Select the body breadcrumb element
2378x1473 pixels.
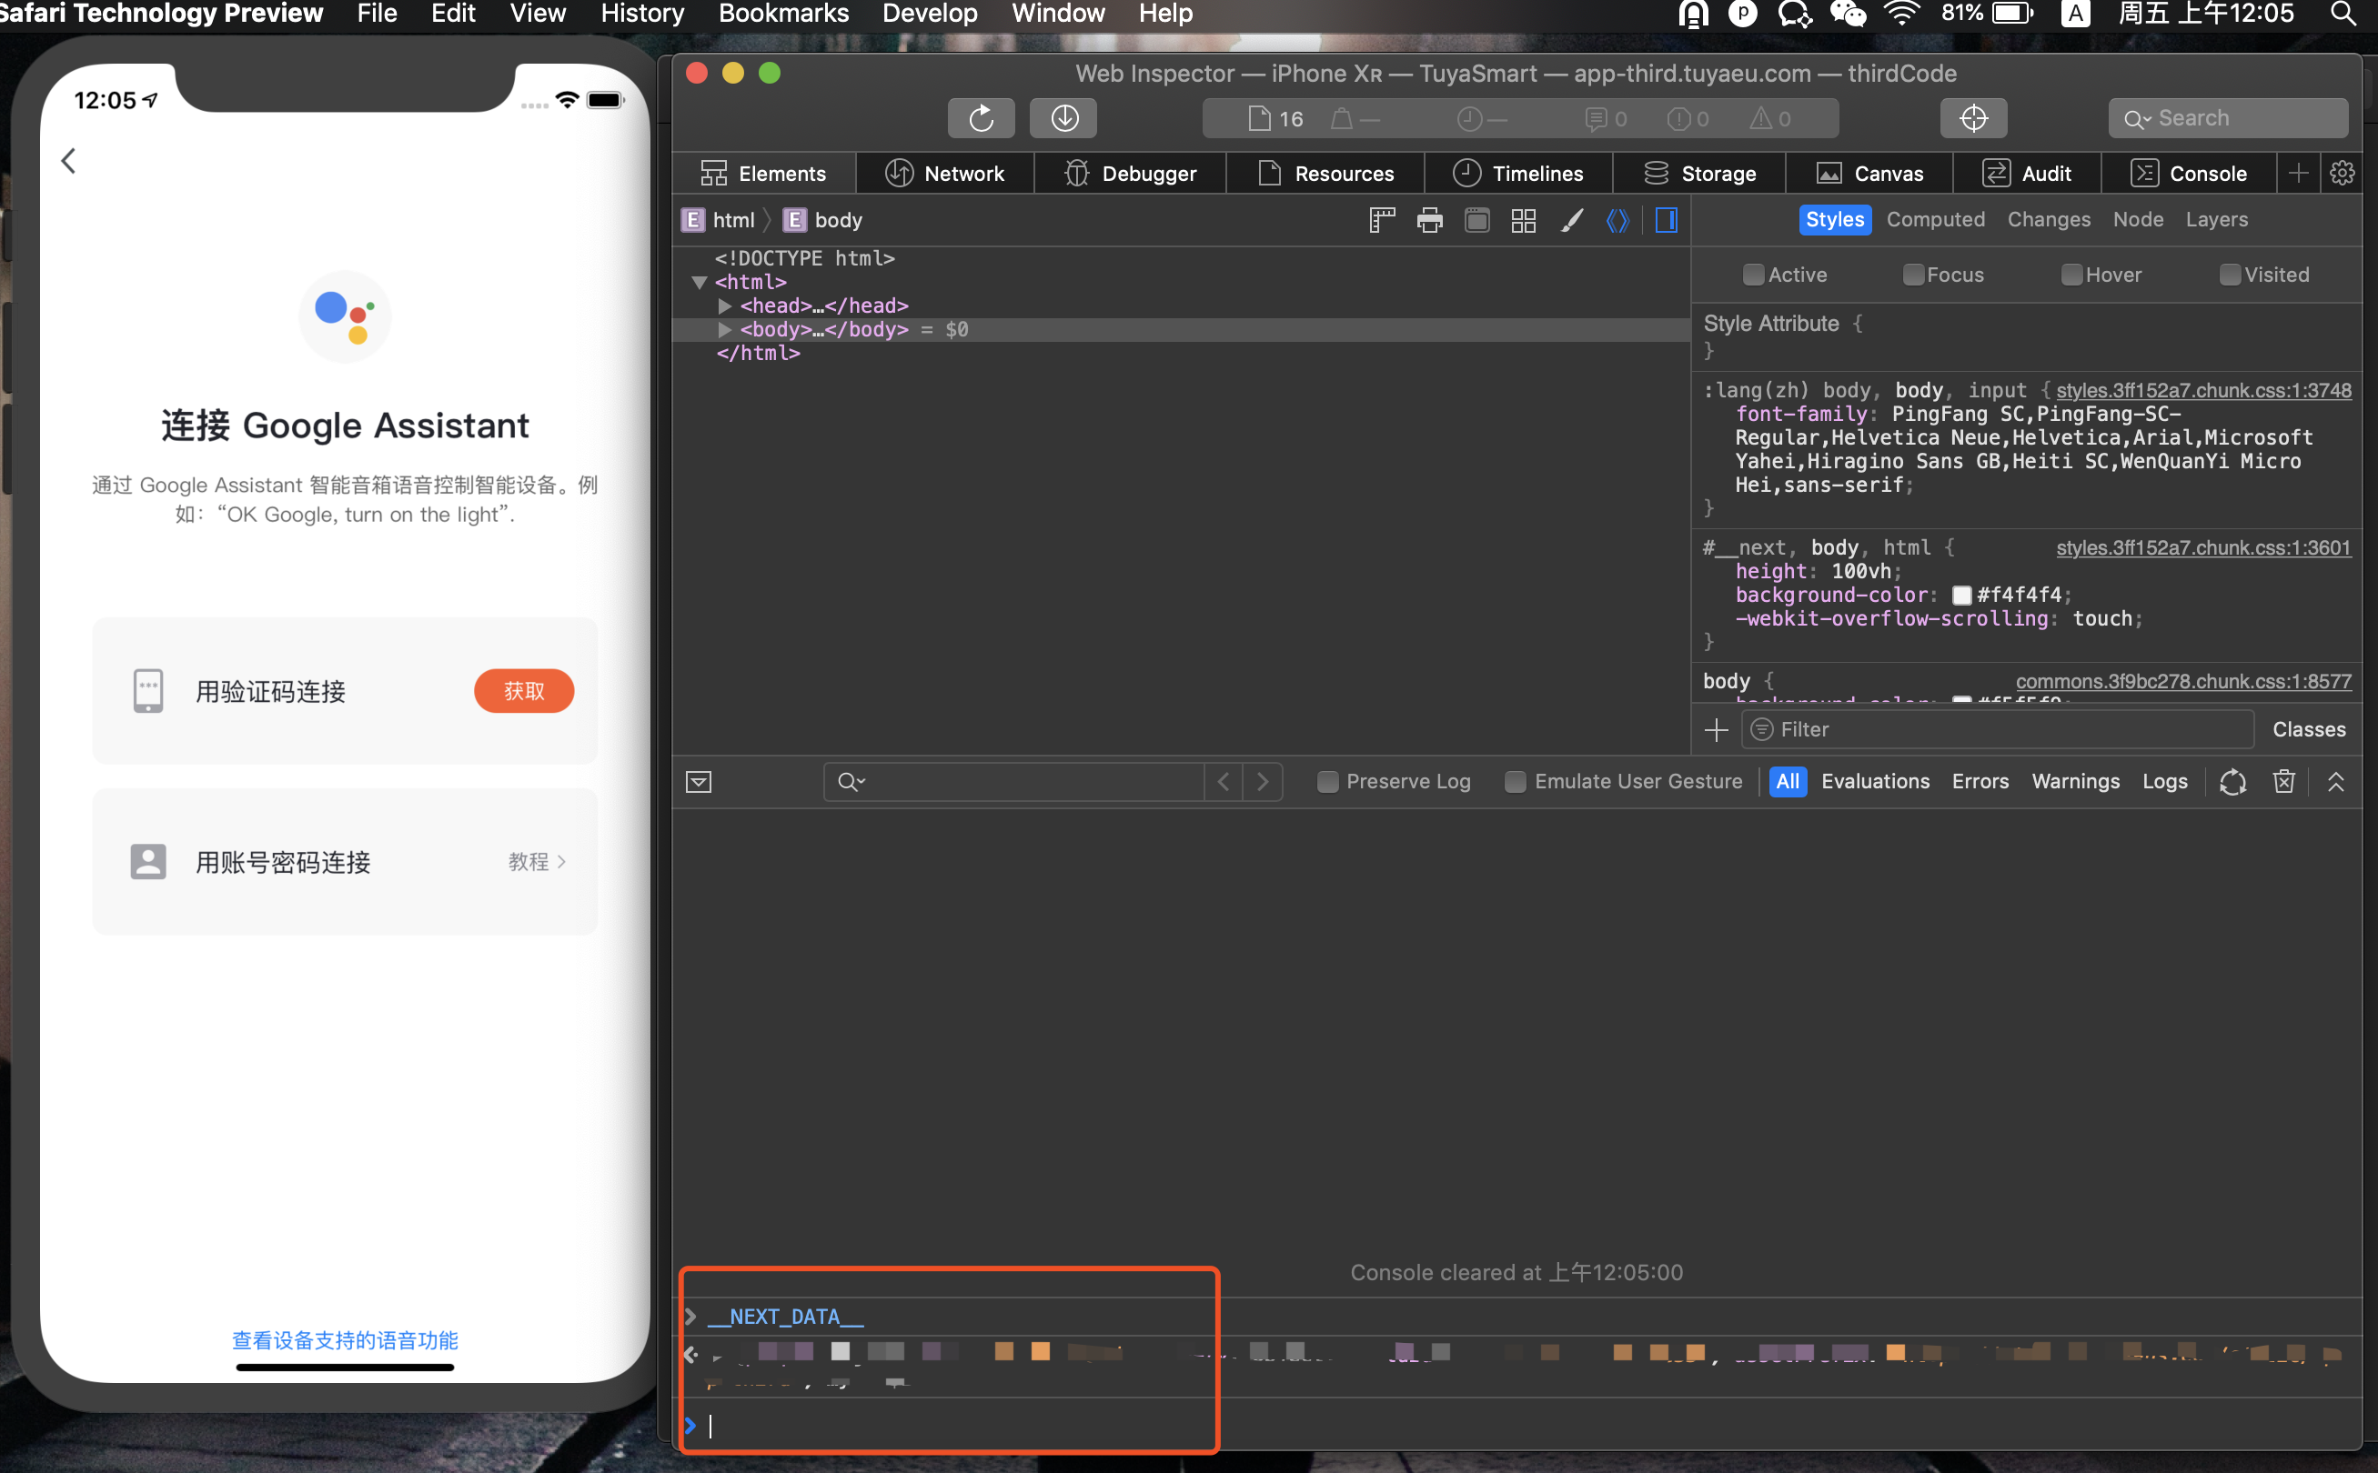pos(823,220)
